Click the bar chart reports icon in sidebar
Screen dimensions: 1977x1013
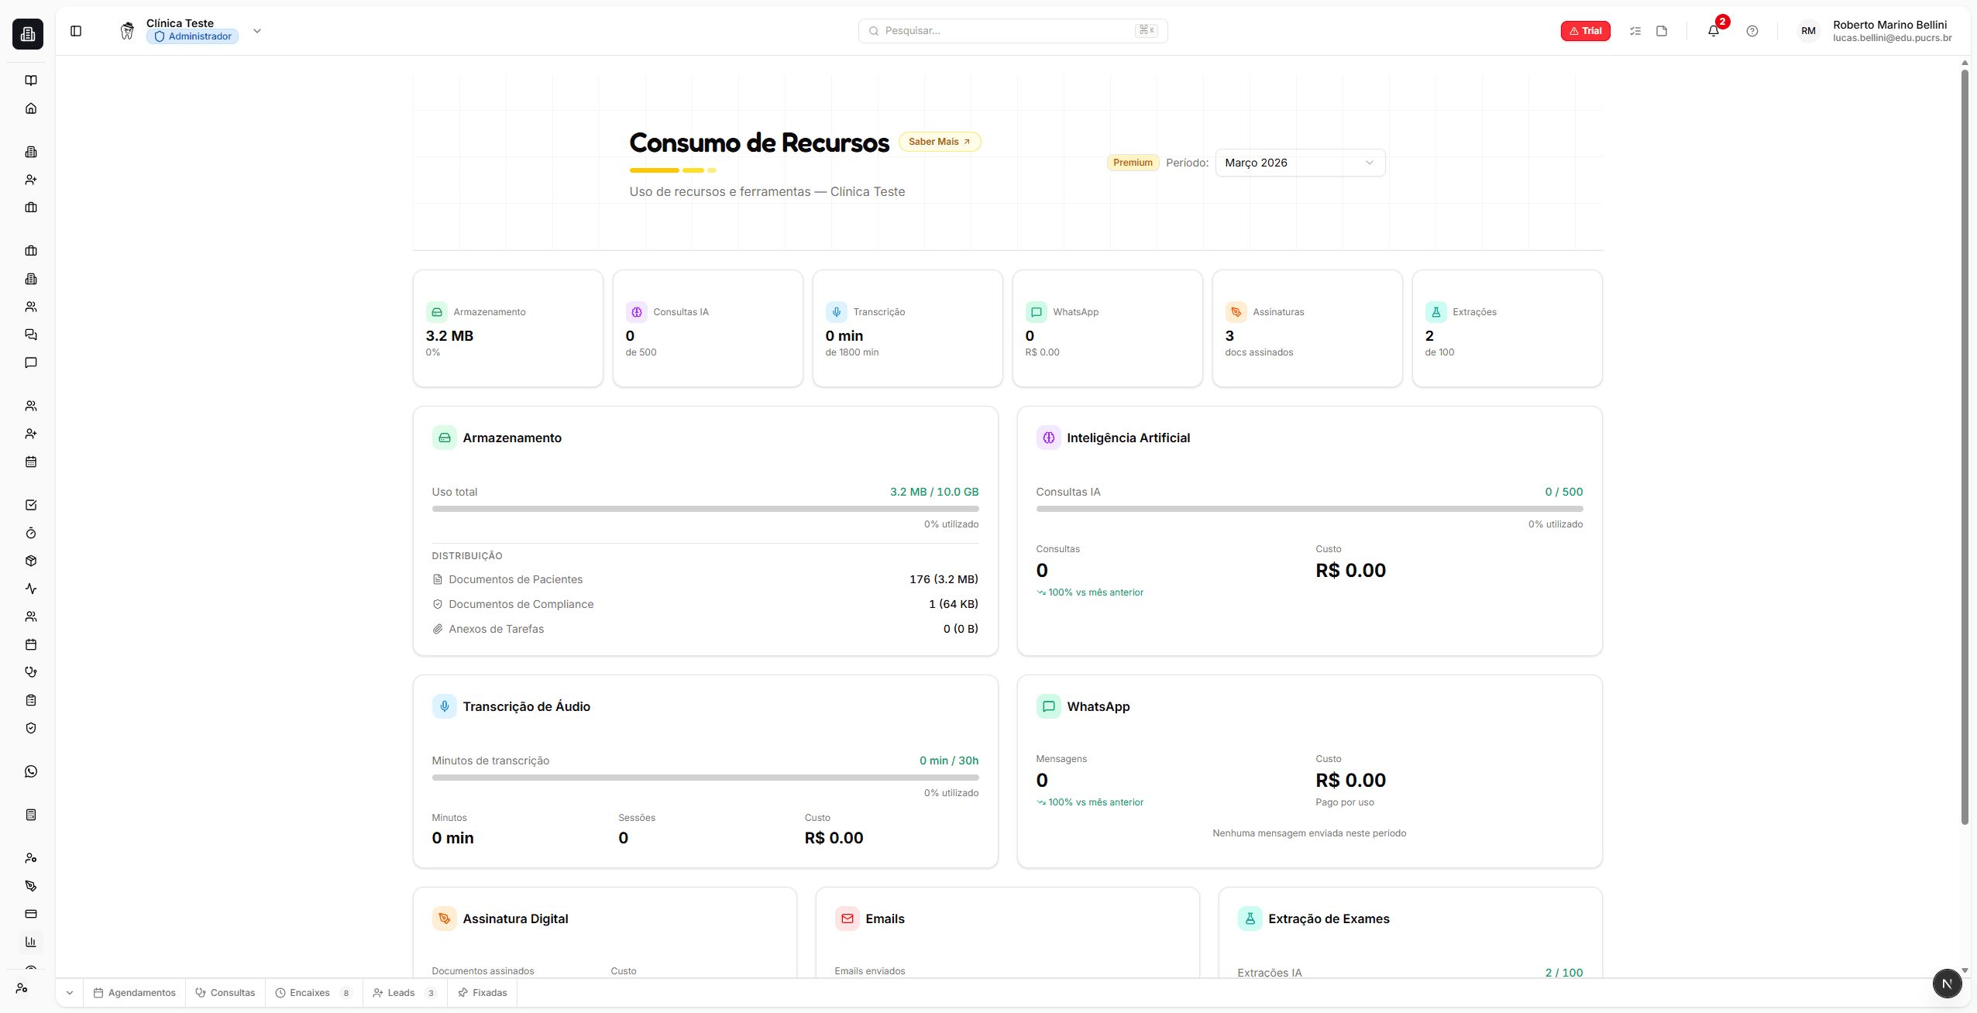pos(31,942)
